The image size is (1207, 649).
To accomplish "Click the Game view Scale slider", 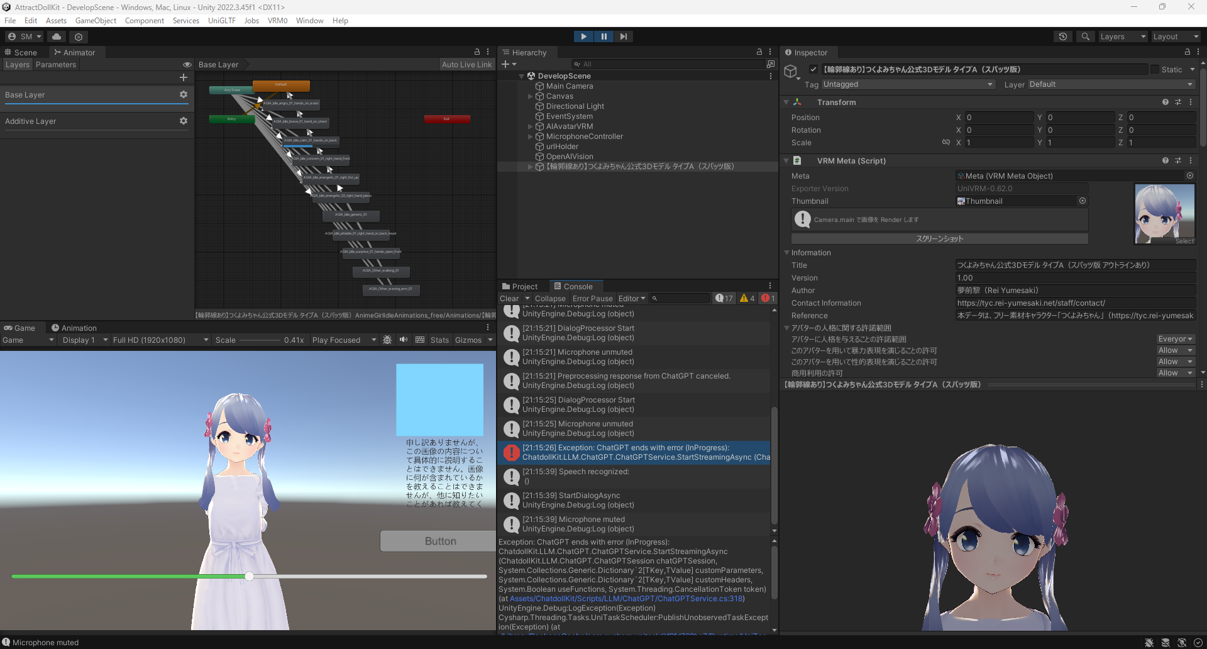I will click(260, 340).
